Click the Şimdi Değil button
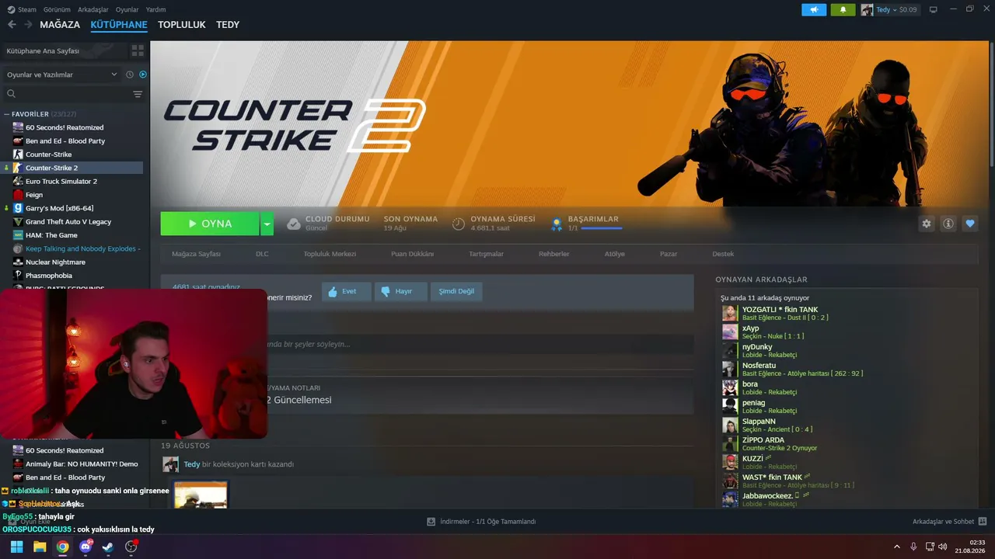995x559 pixels. click(456, 292)
